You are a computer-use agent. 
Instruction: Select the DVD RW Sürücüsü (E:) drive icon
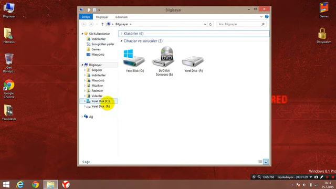pyautogui.click(x=164, y=61)
